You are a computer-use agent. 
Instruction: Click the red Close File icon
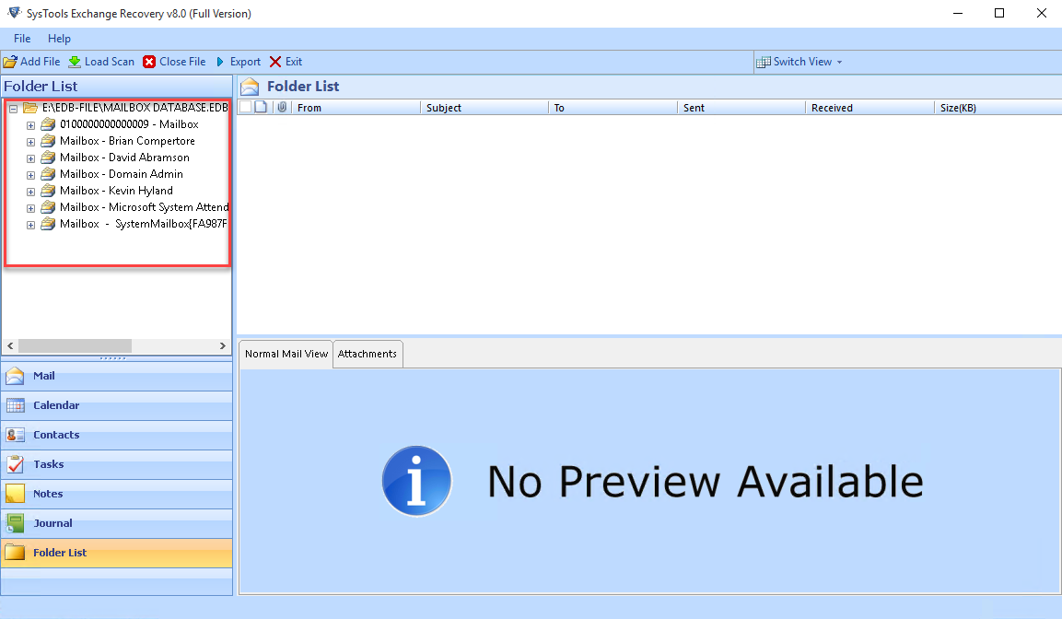coord(149,62)
